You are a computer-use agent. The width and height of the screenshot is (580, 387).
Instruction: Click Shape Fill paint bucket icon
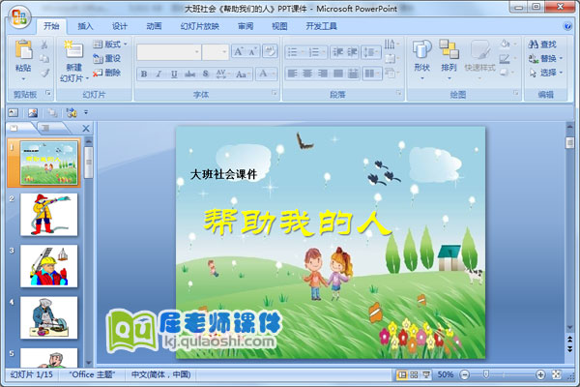pyautogui.click(x=506, y=45)
